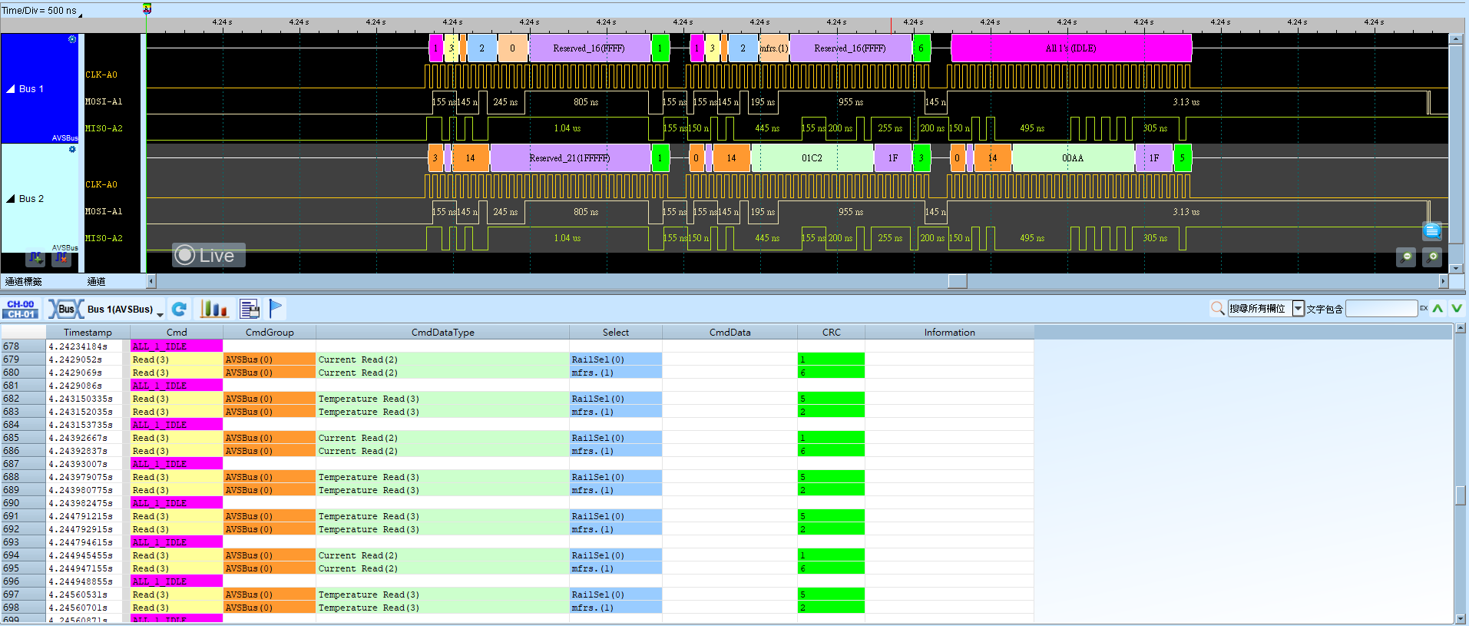Screen dimensions: 1469x626
Task: Click the CmdDataType column header
Action: 442,333
